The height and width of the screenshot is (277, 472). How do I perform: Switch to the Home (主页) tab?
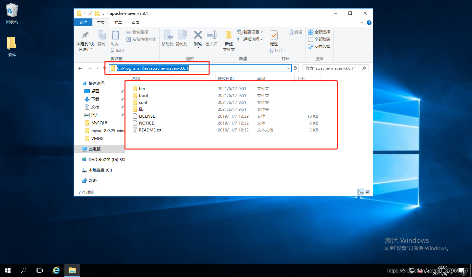[x=101, y=23]
